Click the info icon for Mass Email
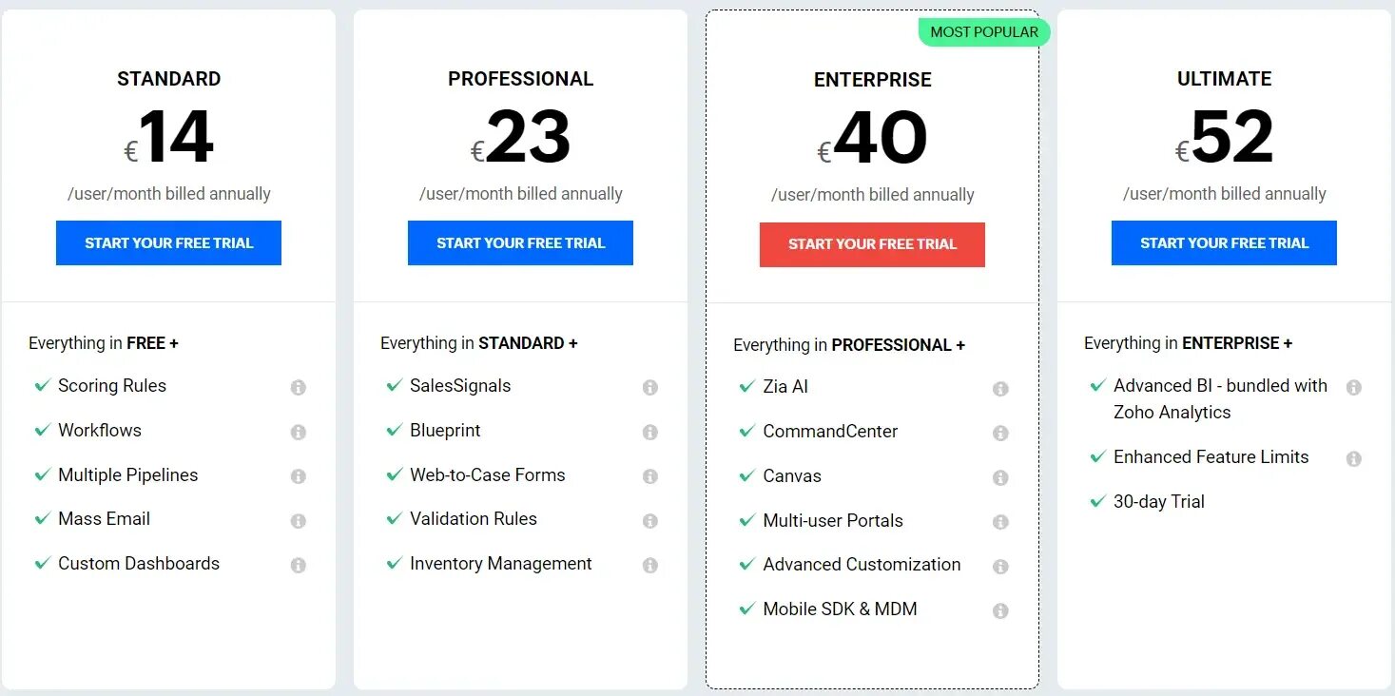Screen dimensions: 1395x696 (299, 521)
